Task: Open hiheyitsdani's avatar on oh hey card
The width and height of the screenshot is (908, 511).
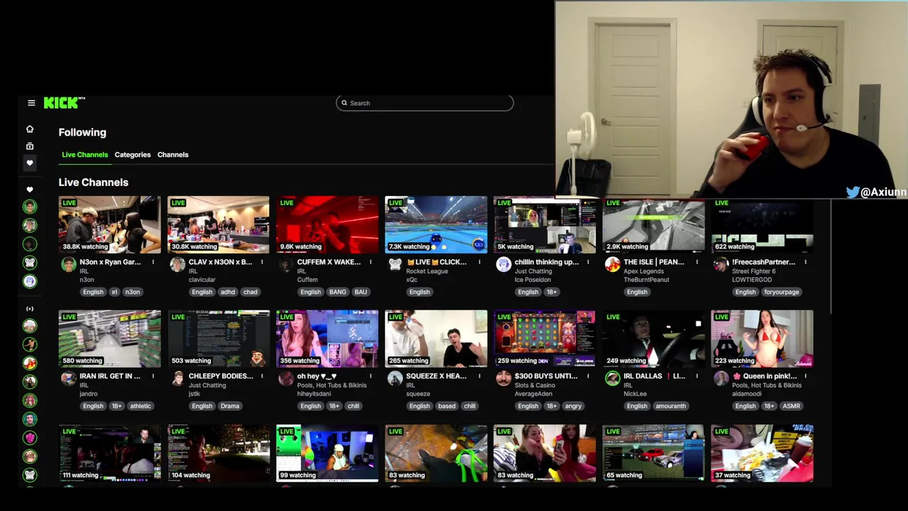Action: coord(286,379)
